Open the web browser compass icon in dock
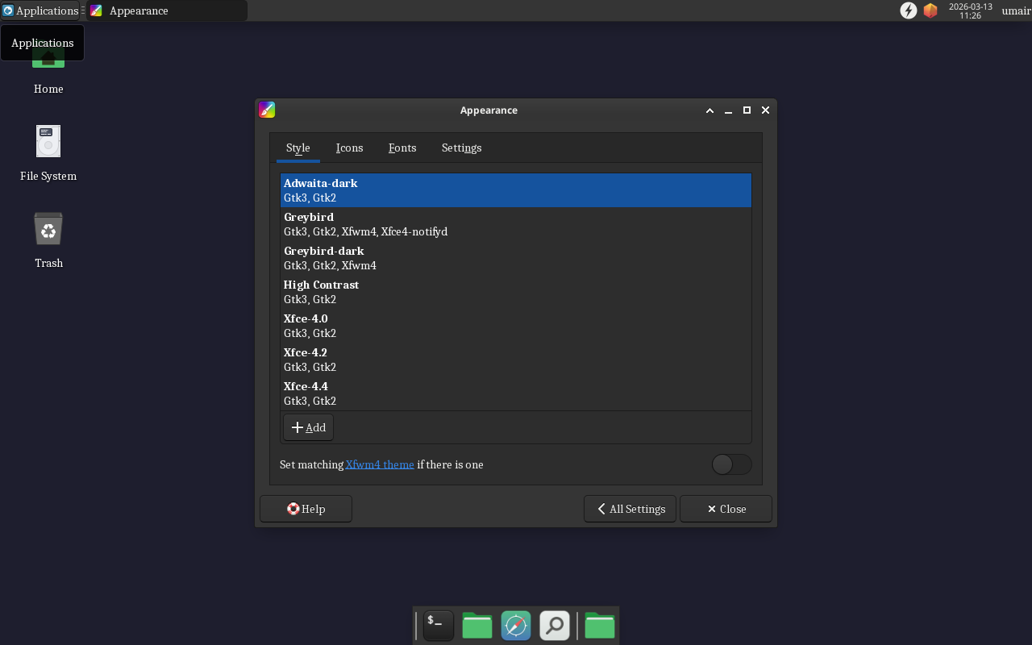 [x=516, y=626]
